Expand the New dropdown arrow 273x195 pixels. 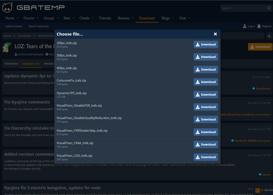click(73, 18)
